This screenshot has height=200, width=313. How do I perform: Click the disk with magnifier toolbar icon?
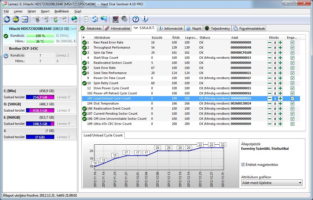click(64, 19)
